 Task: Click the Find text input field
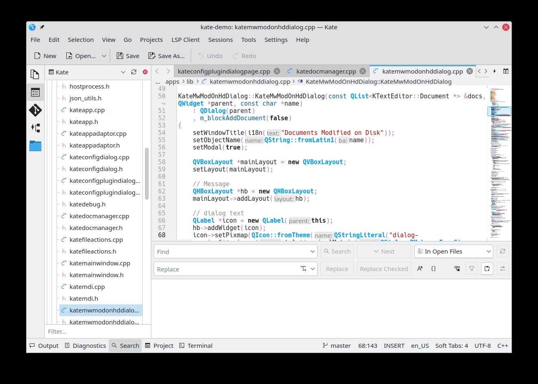pyautogui.click(x=232, y=252)
